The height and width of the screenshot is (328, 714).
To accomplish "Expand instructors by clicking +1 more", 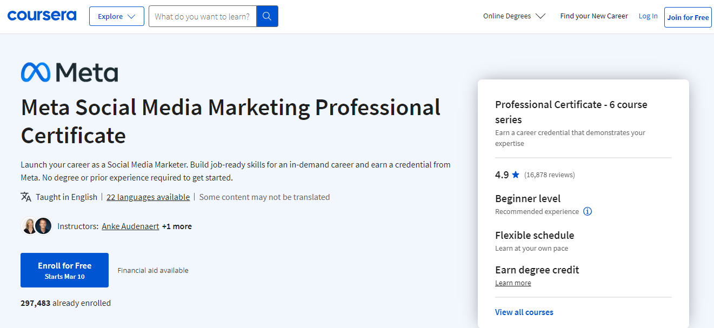I will (x=177, y=226).
